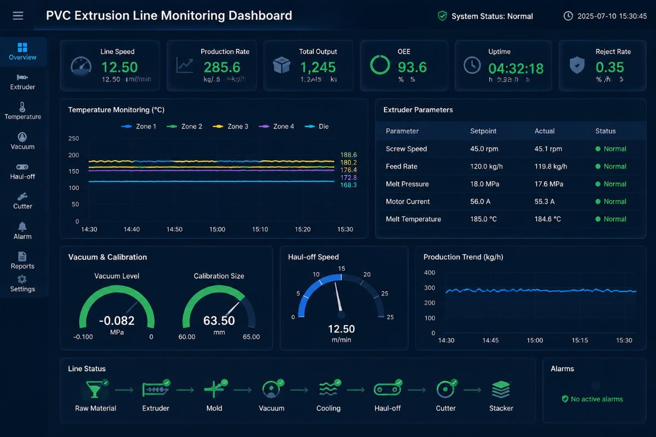Viewport: 656px width, 437px height.
Task: Click the clock icon beside the timestamp
Action: tap(569, 16)
